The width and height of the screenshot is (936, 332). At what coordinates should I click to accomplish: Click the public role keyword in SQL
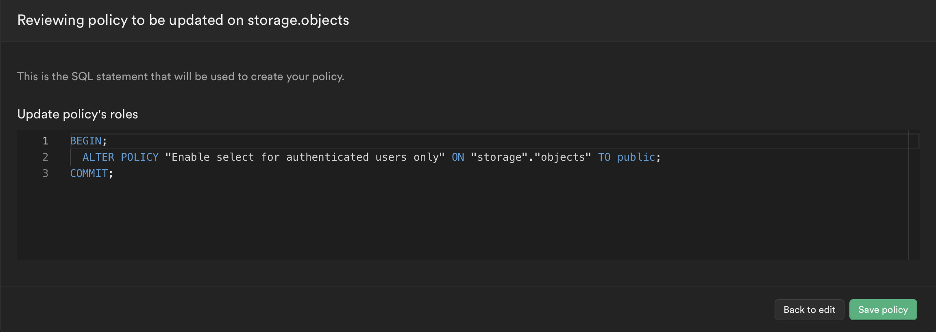636,157
